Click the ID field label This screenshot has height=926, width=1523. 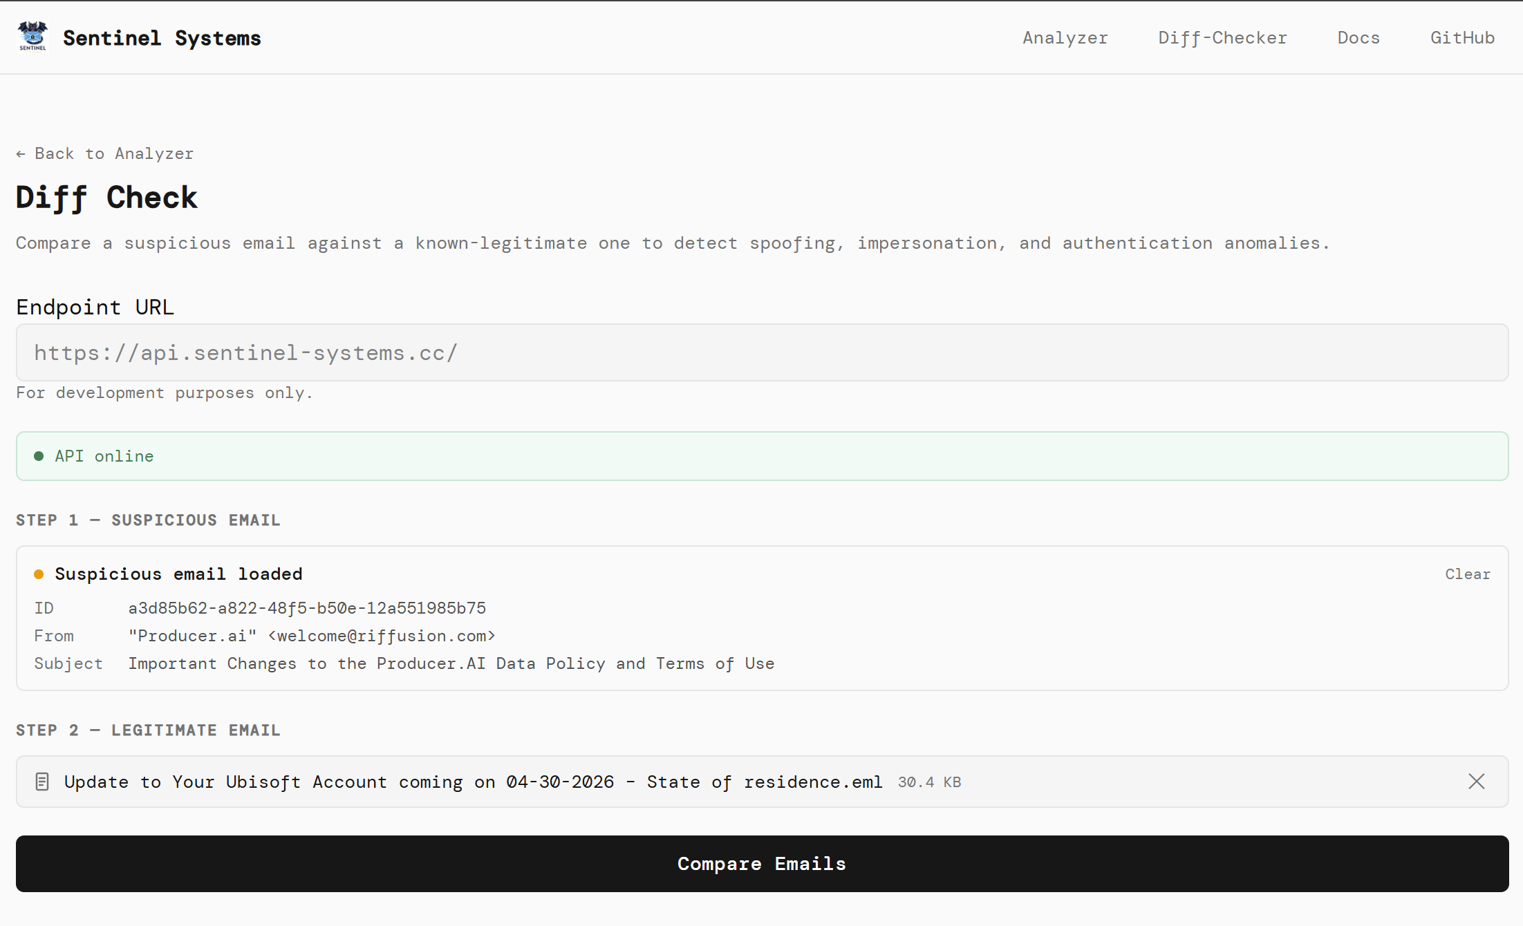point(44,608)
